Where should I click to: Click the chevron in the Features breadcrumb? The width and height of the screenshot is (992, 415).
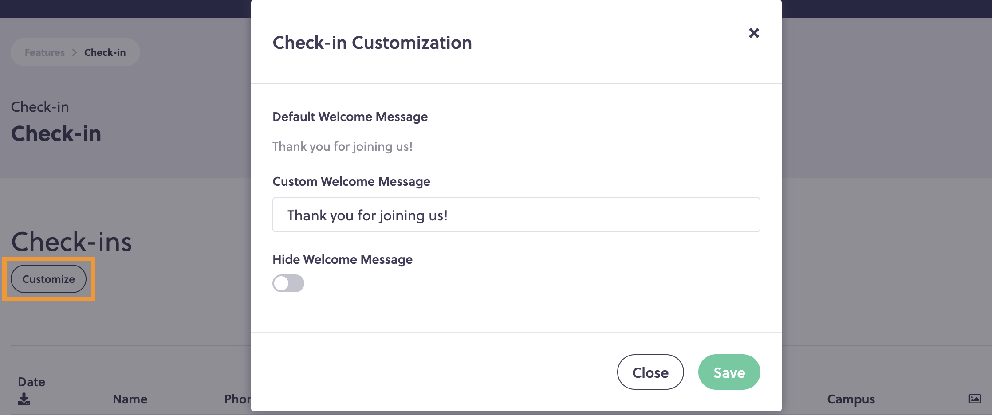coord(75,52)
